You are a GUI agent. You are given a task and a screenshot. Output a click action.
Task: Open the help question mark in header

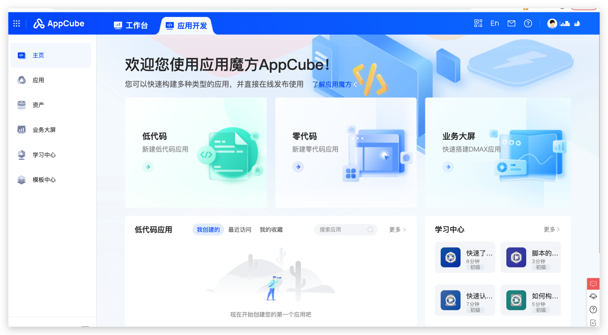528,23
